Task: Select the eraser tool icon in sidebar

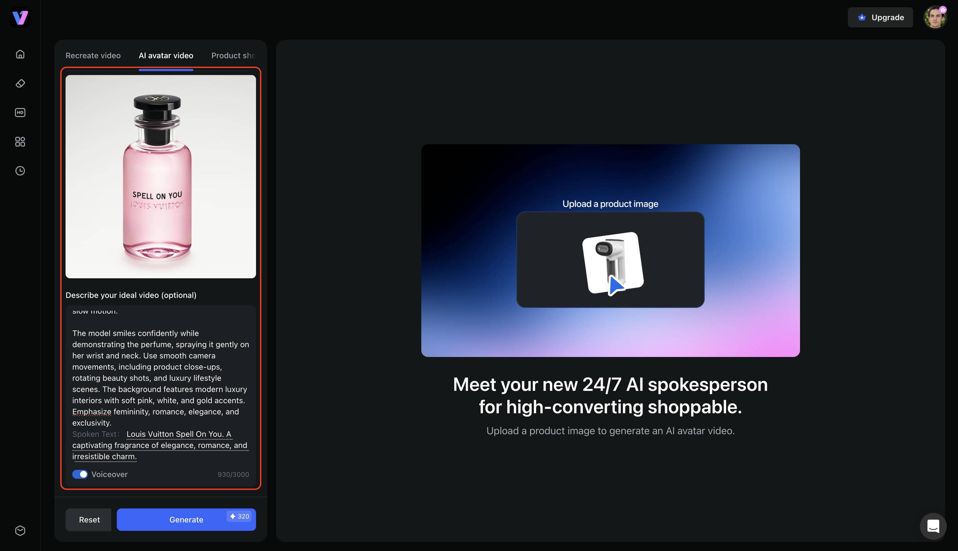Action: 20,83
